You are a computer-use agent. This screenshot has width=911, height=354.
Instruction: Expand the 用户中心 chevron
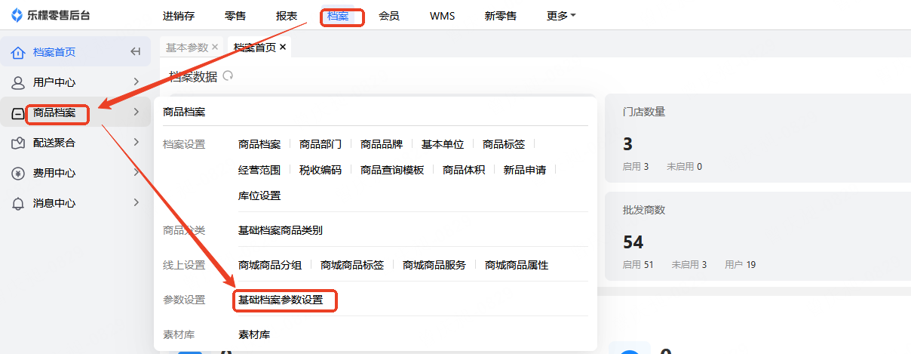(x=136, y=82)
